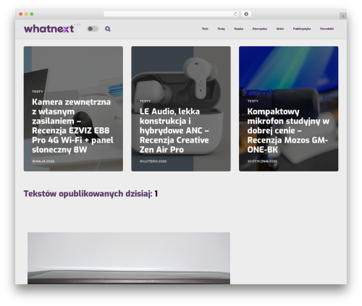
Task: Click the 10 LUTEGO 2026 date
Action: pos(153,161)
